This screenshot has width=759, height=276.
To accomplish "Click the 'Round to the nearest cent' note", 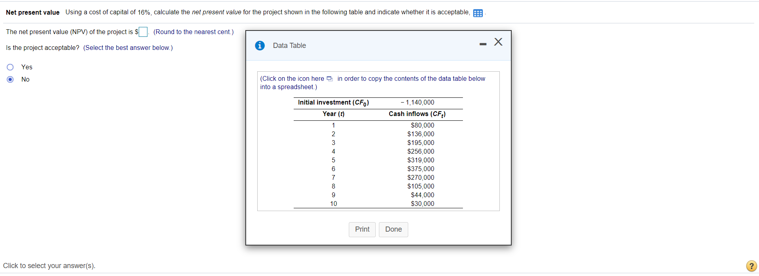I will click(x=193, y=32).
